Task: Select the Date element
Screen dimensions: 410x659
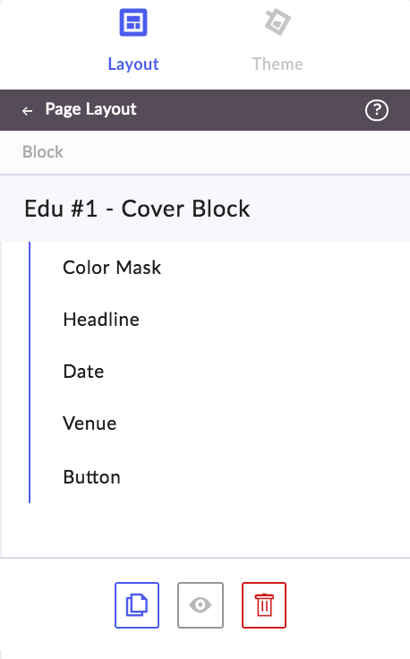Action: coord(83,372)
